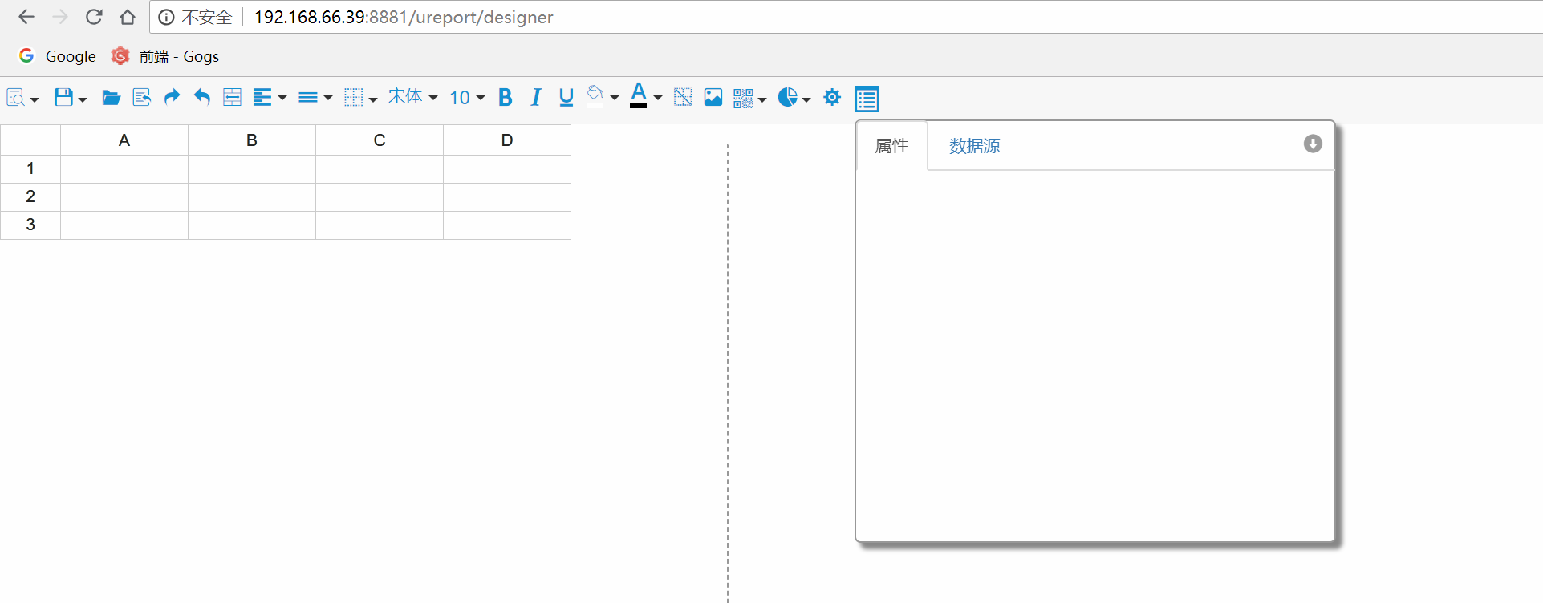Switch to the 属性 tab
This screenshot has width=1543, height=603.
(x=891, y=146)
